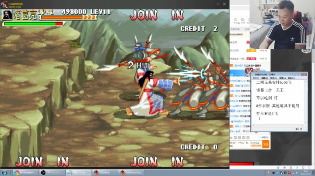The height and width of the screenshot is (176, 315).
Task: Click the Zhuge Liang character portrait in game HUD
Action: pos(7,15)
